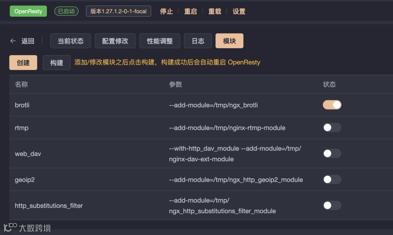Click the orange build hint message
The width and height of the screenshot is (393, 235).
pos(167,62)
